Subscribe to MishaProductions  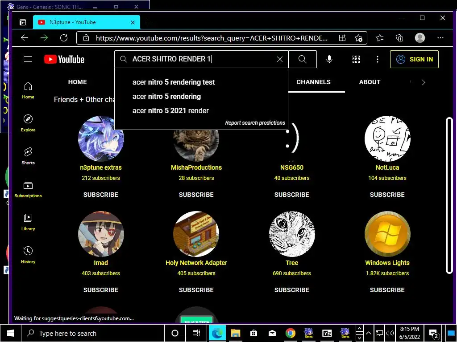click(196, 195)
